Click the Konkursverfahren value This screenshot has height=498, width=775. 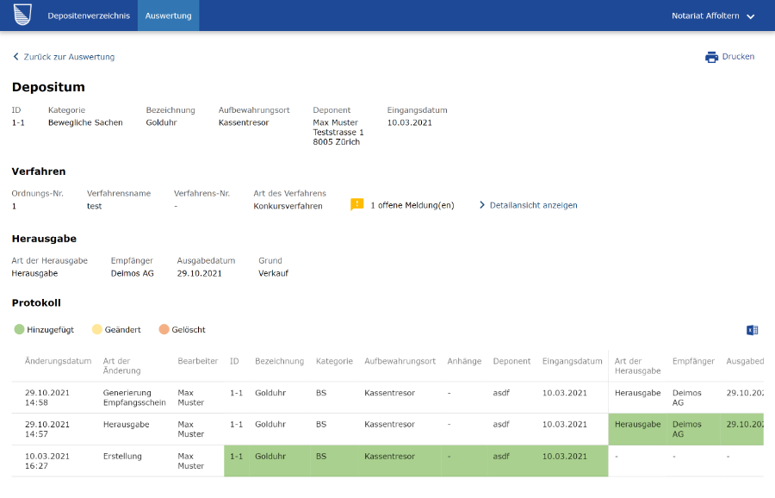(x=288, y=206)
